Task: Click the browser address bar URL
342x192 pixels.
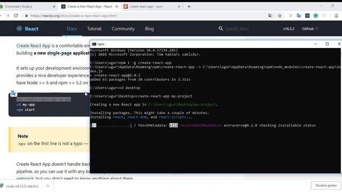Action: point(74,15)
